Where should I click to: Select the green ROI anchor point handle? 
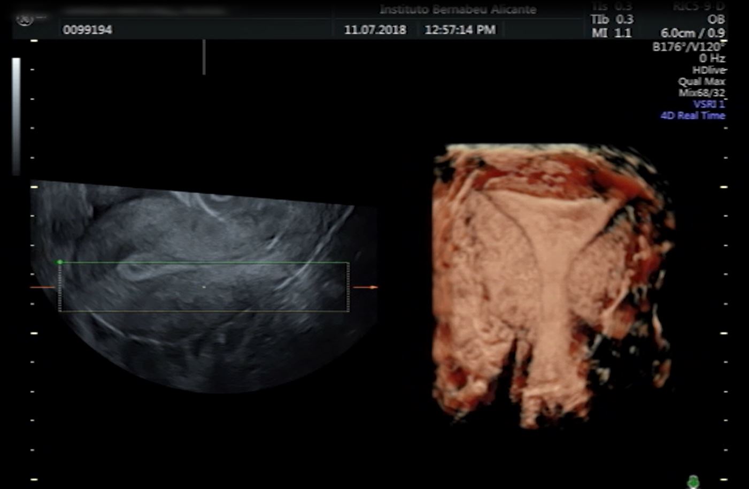click(60, 262)
